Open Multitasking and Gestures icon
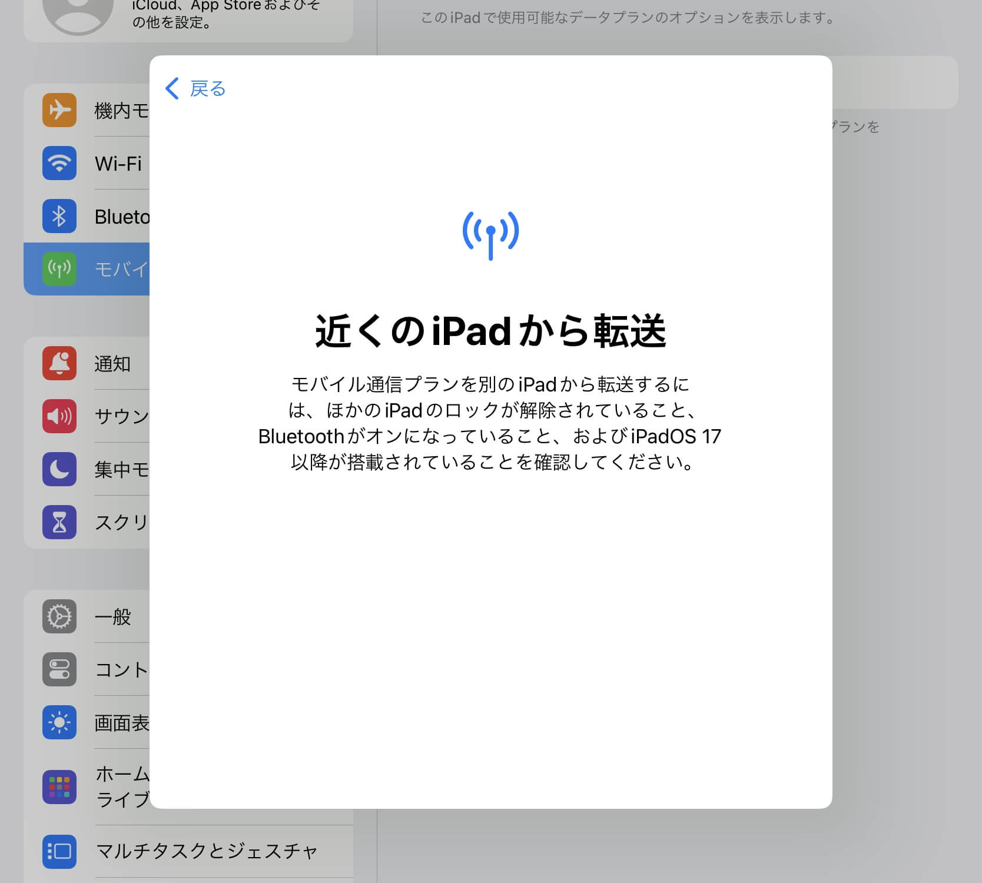982x883 pixels. [x=59, y=851]
